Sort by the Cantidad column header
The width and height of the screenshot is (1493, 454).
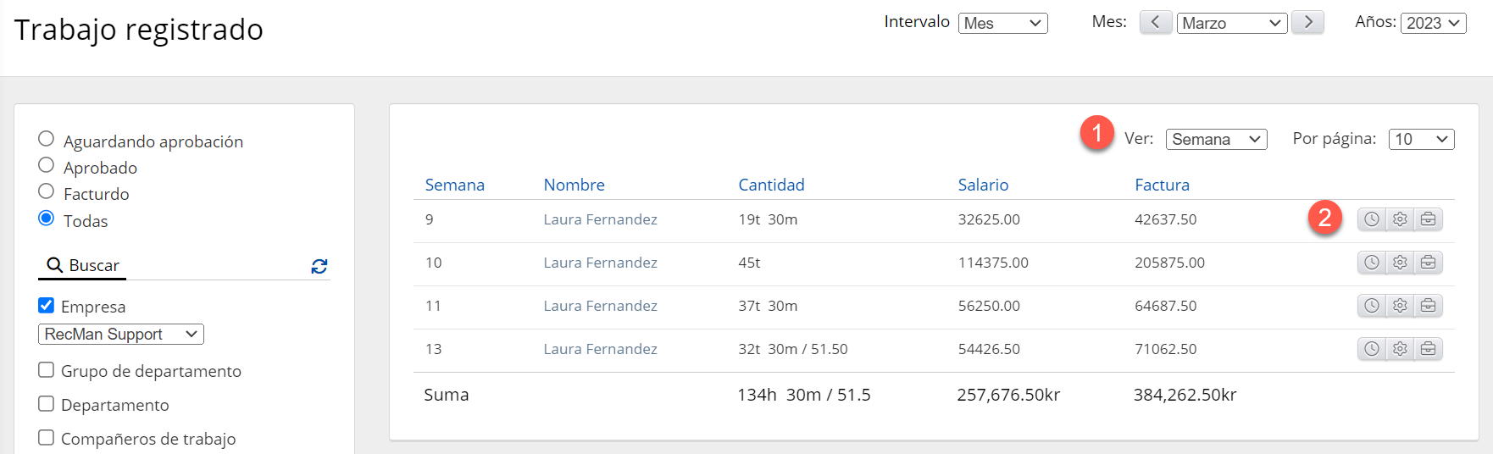click(x=771, y=185)
